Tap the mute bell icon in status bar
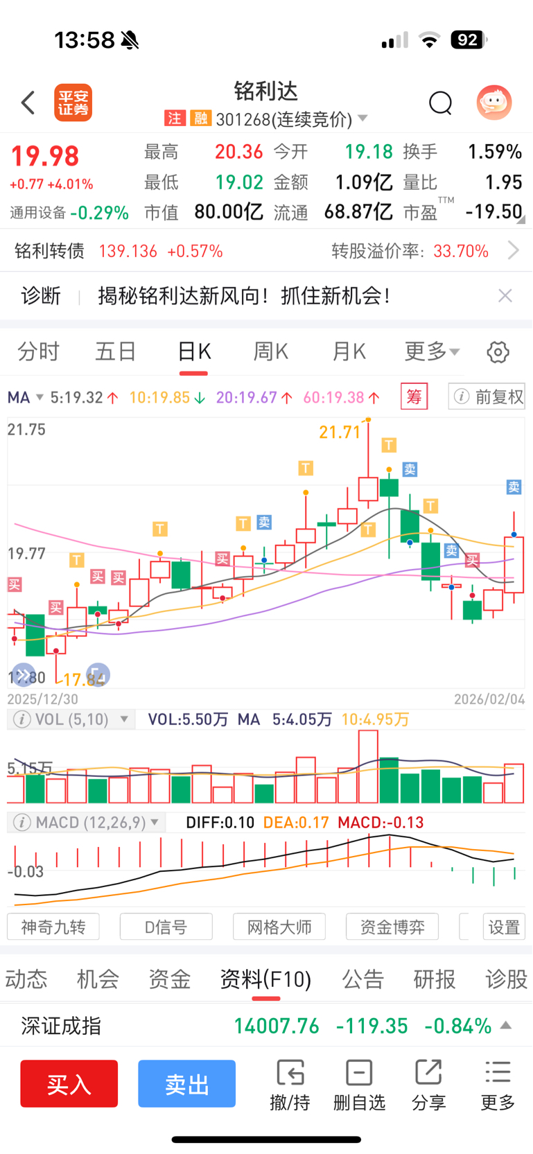 pos(130,40)
